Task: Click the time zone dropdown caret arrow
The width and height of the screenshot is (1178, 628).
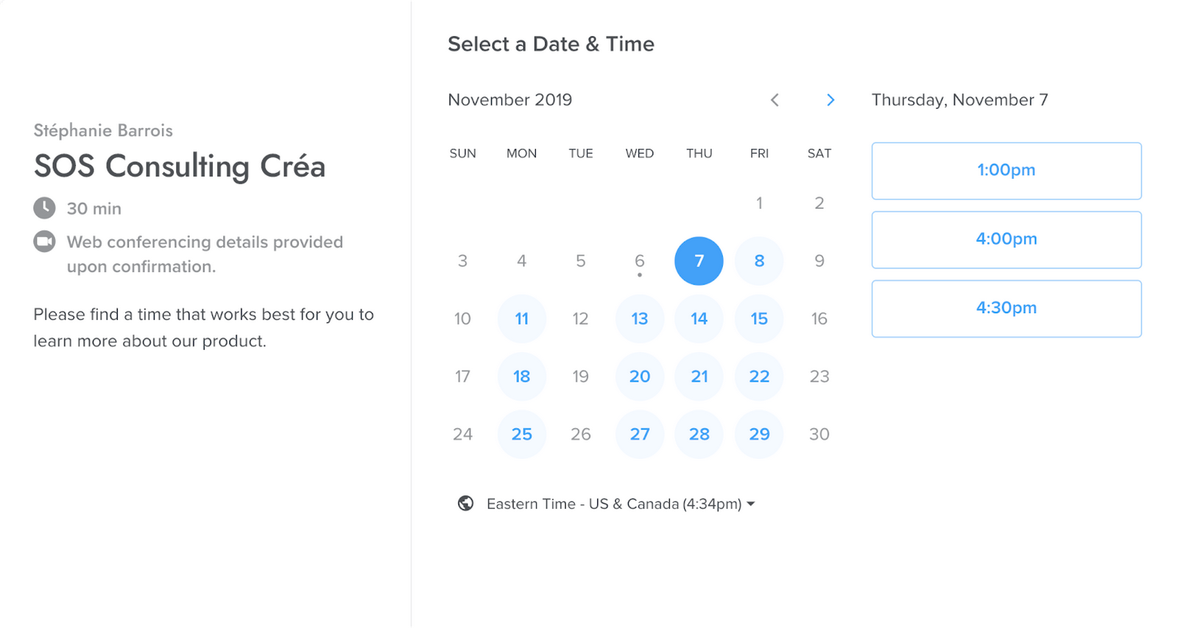Action: coord(751,504)
